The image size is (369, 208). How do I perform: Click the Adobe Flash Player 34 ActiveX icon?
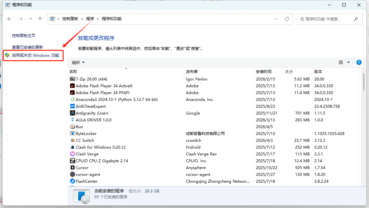click(73, 86)
